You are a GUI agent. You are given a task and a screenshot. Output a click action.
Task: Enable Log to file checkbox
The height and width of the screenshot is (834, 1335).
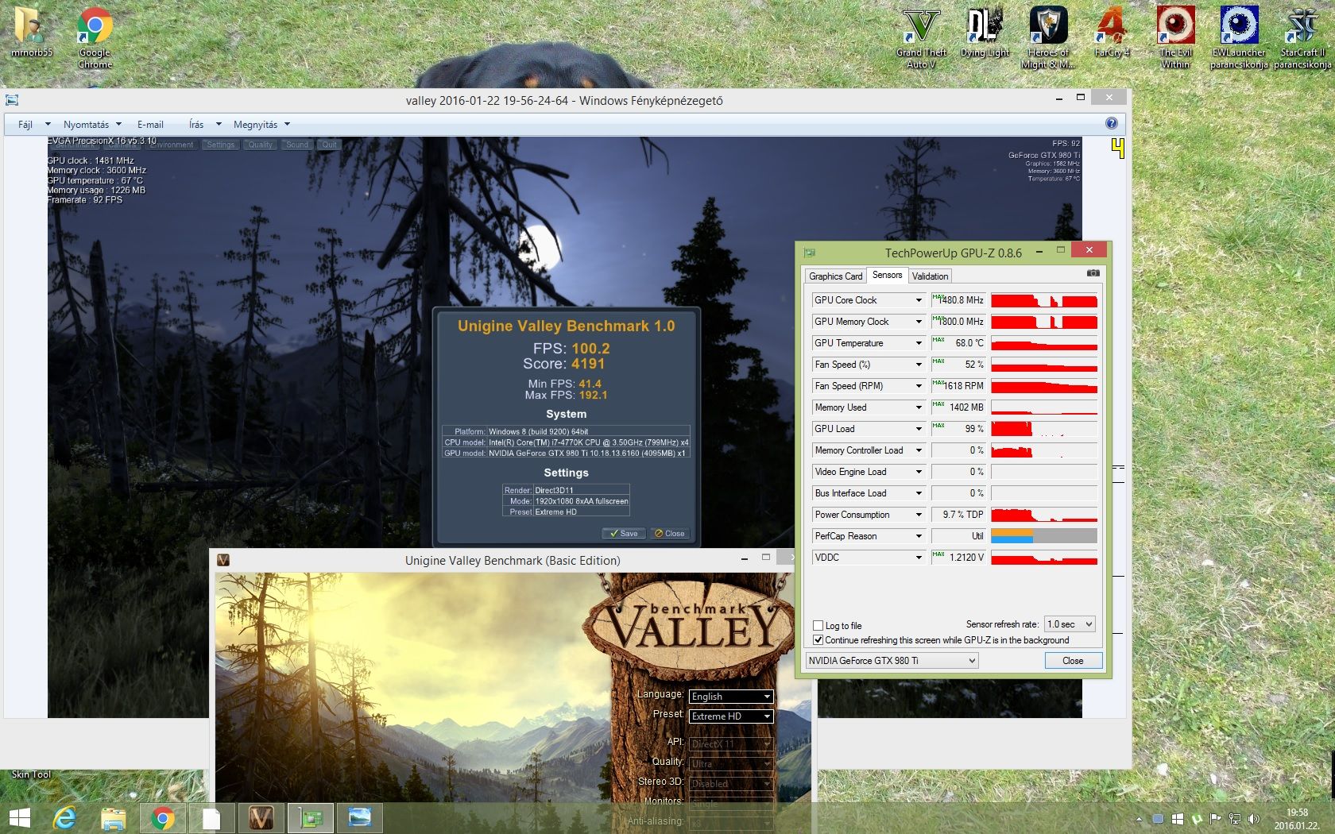coord(818,625)
